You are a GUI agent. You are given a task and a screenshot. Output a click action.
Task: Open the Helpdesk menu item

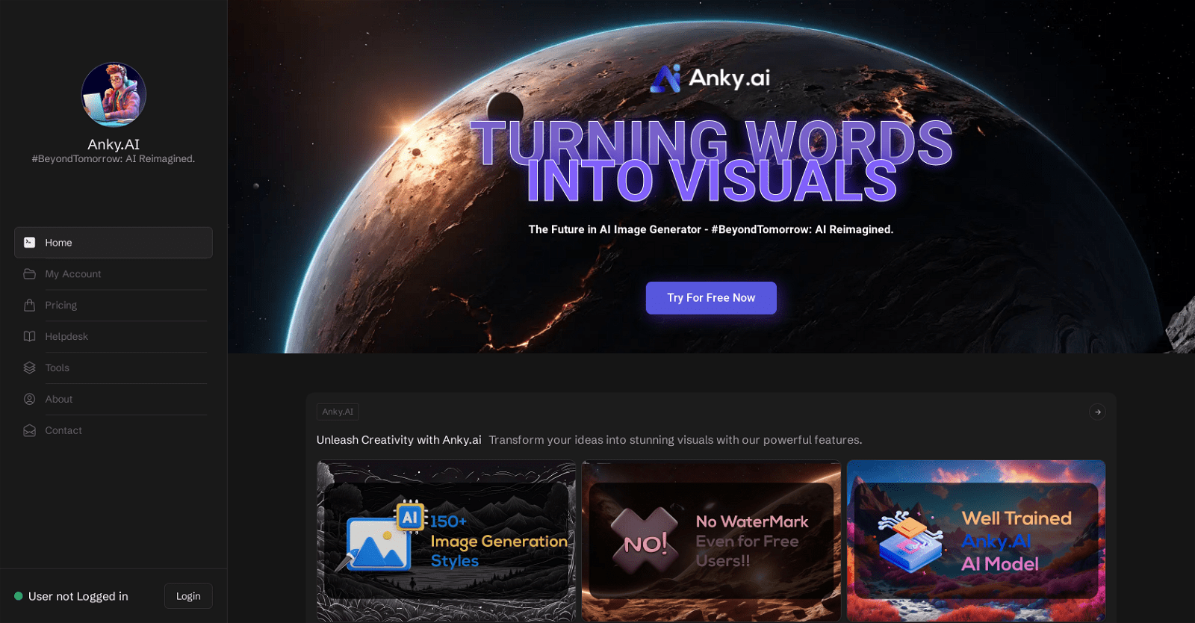(66, 337)
